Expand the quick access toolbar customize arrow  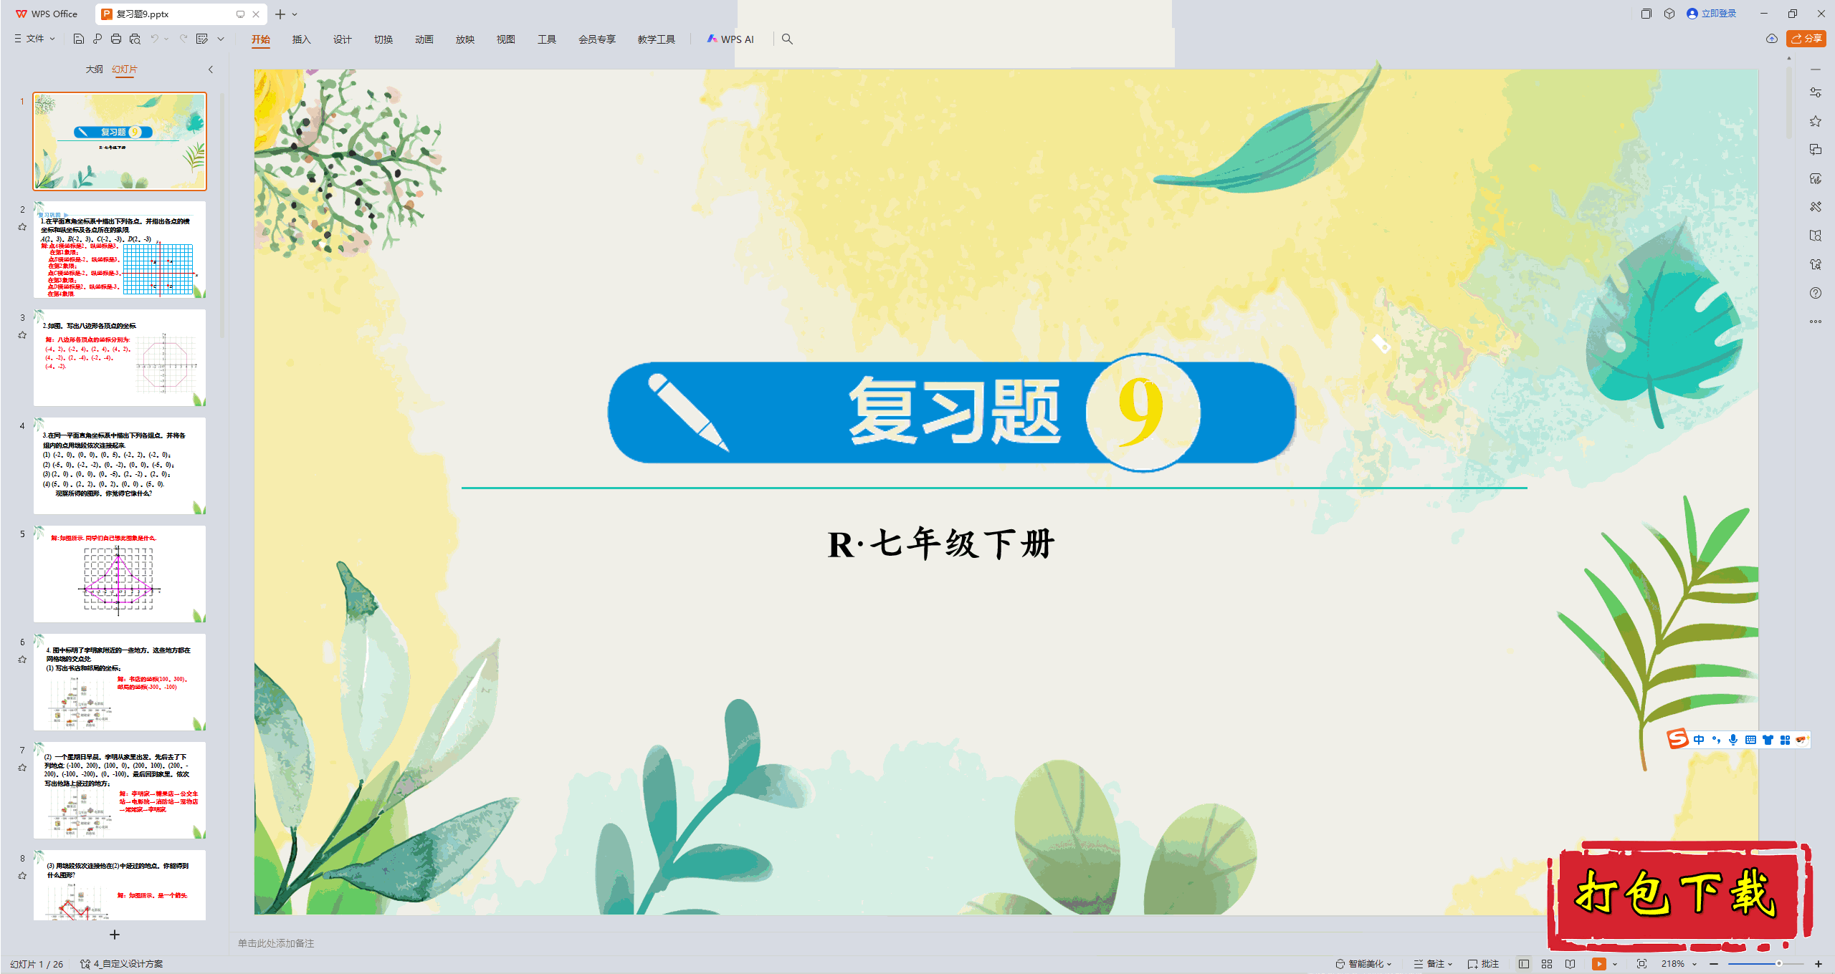[x=221, y=39]
